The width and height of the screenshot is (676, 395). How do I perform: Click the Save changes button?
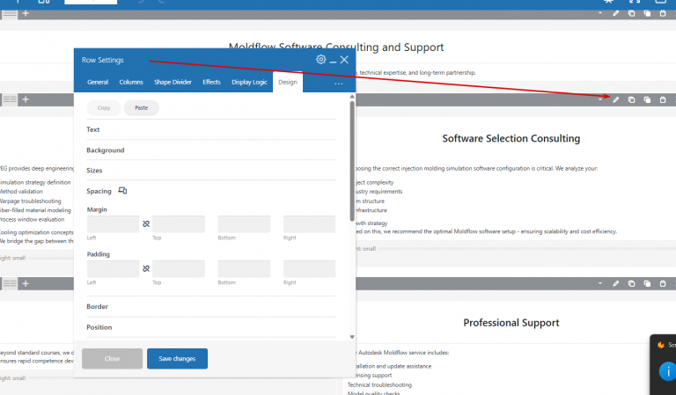pos(177,358)
